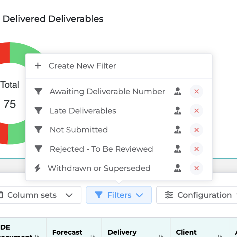The image size is (237, 237).
Task: Delete the Not Submitted filter
Action: pos(196,130)
